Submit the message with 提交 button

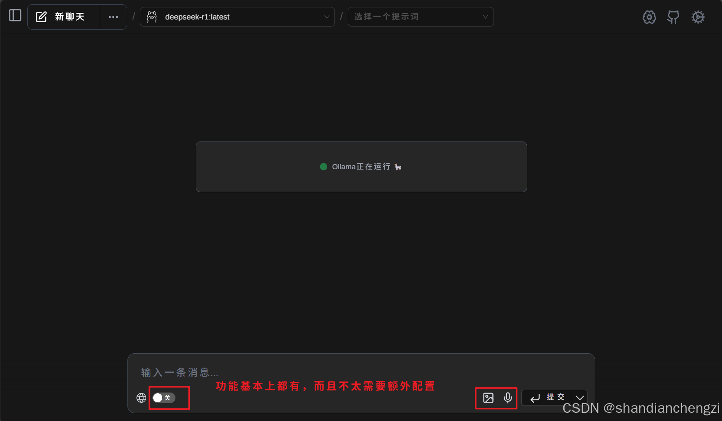coord(547,398)
